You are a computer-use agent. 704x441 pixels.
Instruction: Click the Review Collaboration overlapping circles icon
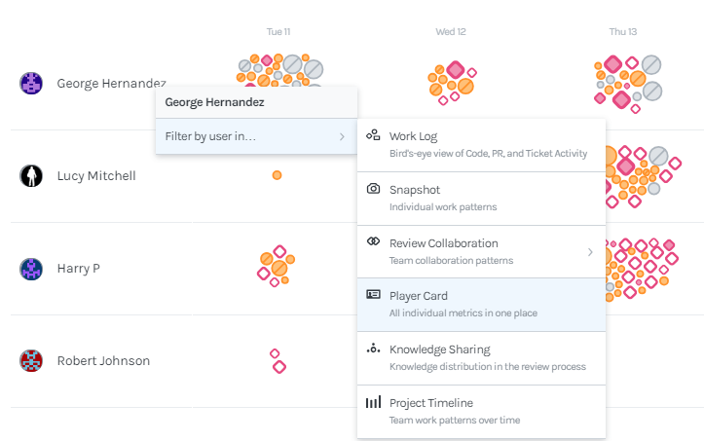(x=373, y=241)
